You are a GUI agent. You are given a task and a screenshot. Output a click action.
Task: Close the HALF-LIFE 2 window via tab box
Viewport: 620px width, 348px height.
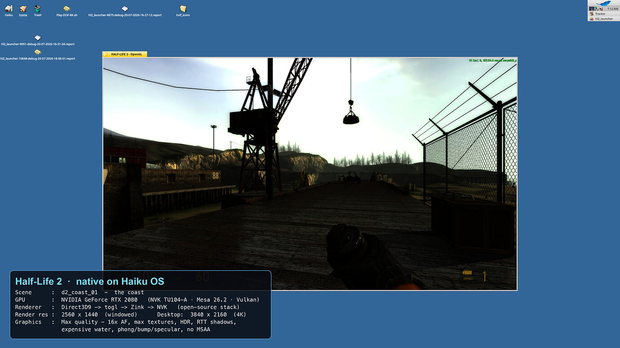click(106, 54)
